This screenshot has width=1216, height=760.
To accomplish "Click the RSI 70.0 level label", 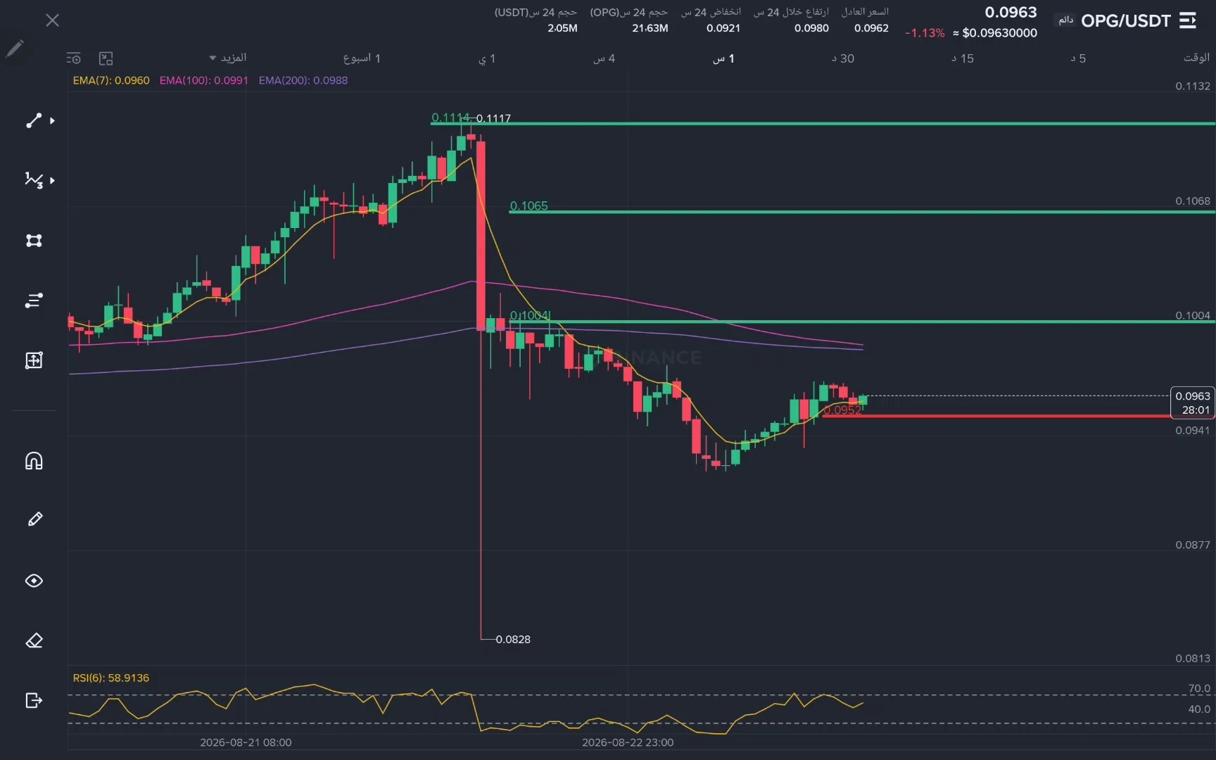I will coord(1199,688).
